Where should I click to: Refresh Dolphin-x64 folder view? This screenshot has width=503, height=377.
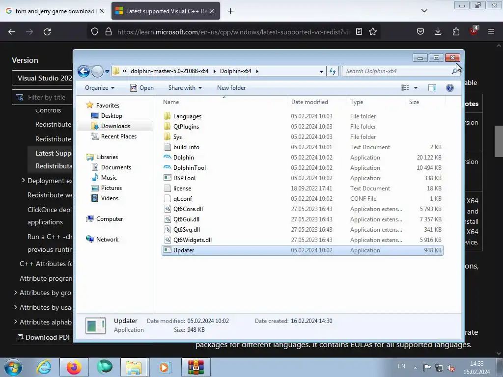(333, 72)
